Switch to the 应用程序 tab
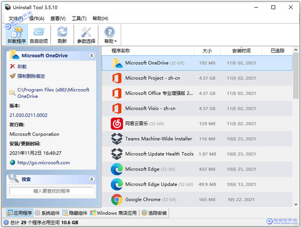The height and width of the screenshot is (228, 301). click(19, 213)
